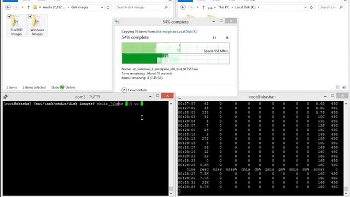Click the This PC breadcrumb segment
The height and width of the screenshot is (197, 350).
[224, 7]
